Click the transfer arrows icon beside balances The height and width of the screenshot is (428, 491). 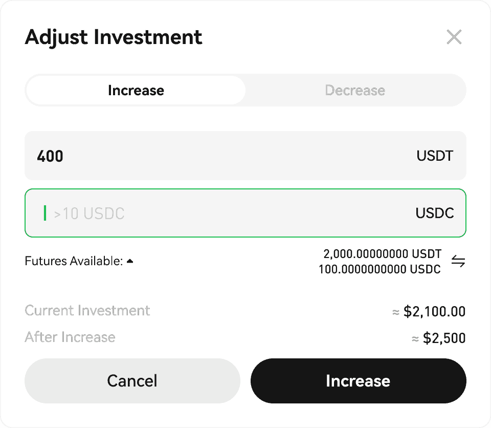458,262
